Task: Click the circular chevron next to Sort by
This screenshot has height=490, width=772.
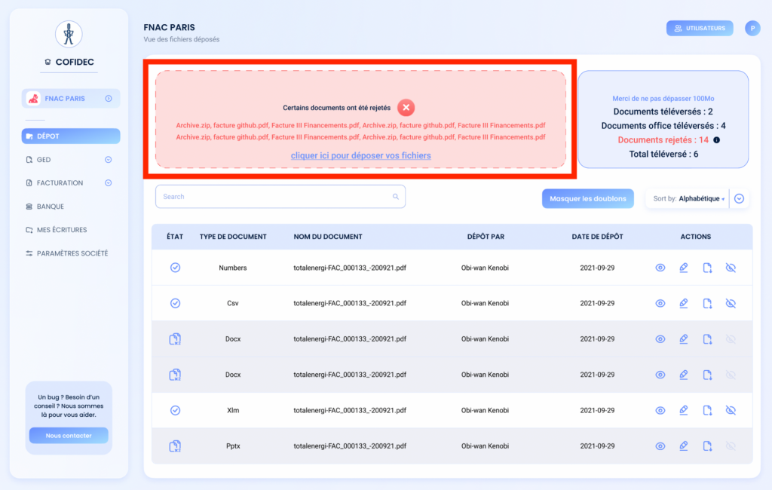Action: (739, 198)
